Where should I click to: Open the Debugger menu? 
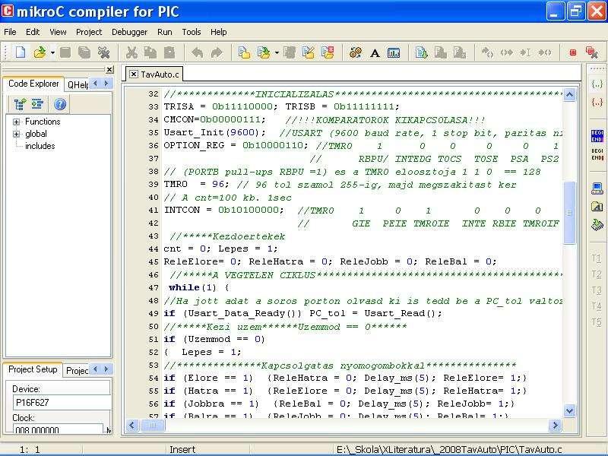[129, 32]
